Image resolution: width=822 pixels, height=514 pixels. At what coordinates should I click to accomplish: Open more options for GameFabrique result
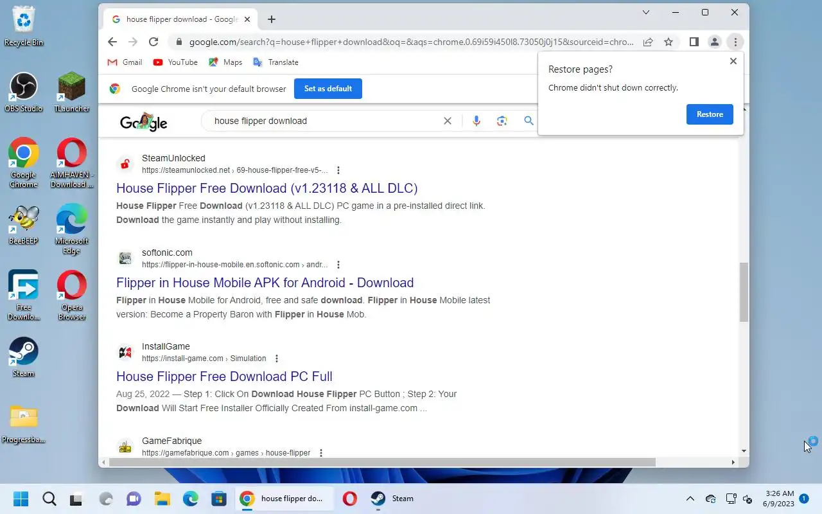[321, 453]
